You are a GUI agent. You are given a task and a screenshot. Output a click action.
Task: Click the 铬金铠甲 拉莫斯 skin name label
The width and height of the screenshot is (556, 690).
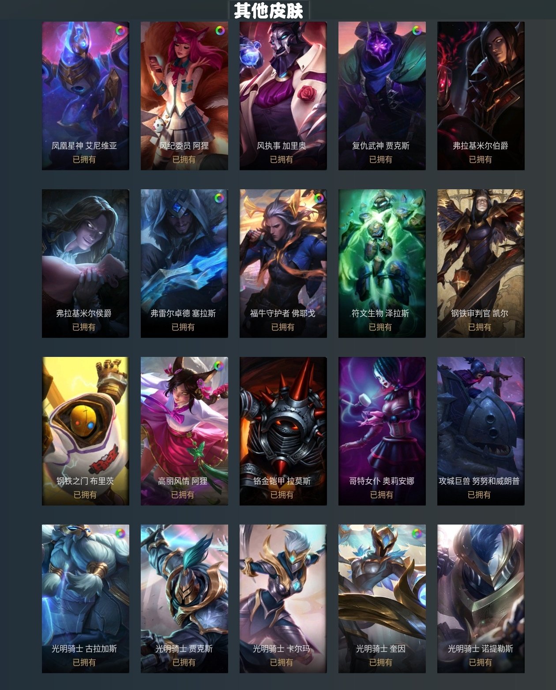(x=282, y=481)
